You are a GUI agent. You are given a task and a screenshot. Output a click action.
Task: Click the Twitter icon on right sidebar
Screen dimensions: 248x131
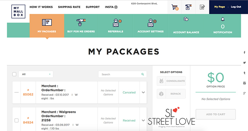click(244, 63)
